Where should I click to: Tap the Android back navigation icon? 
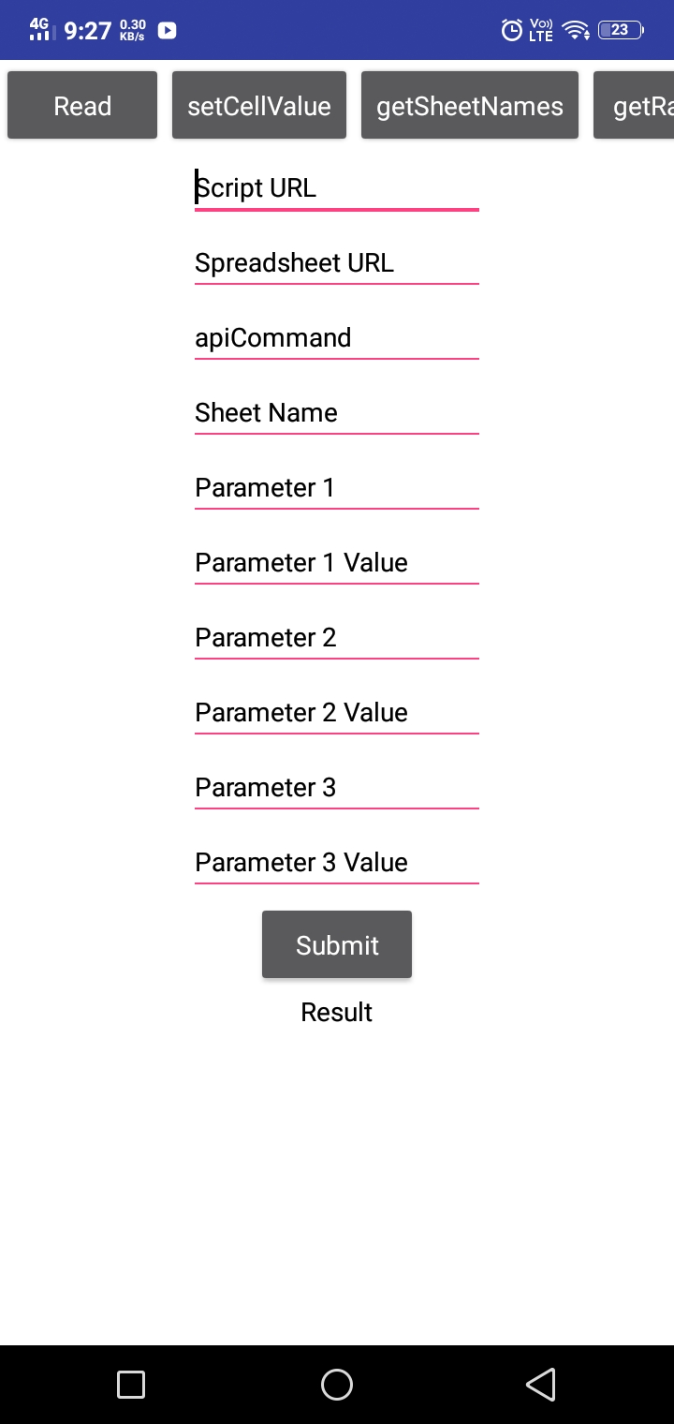click(541, 1385)
